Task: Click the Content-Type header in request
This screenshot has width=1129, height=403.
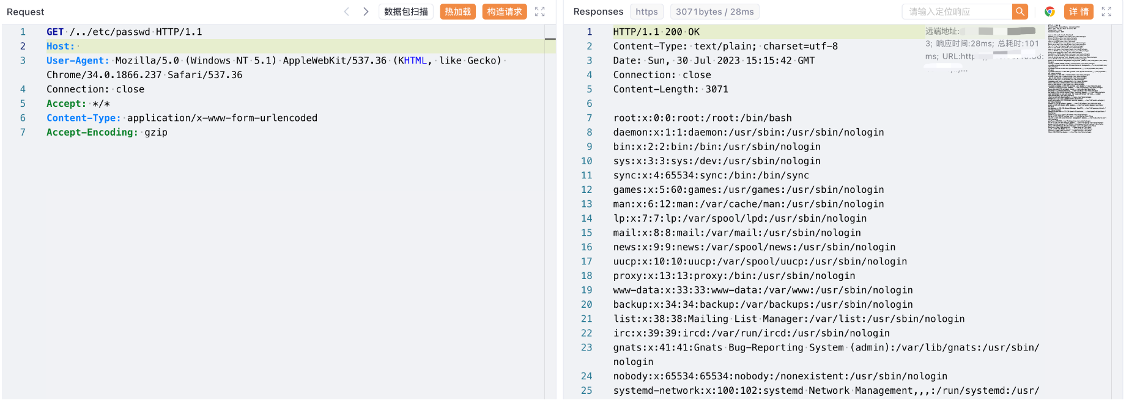Action: (x=84, y=118)
